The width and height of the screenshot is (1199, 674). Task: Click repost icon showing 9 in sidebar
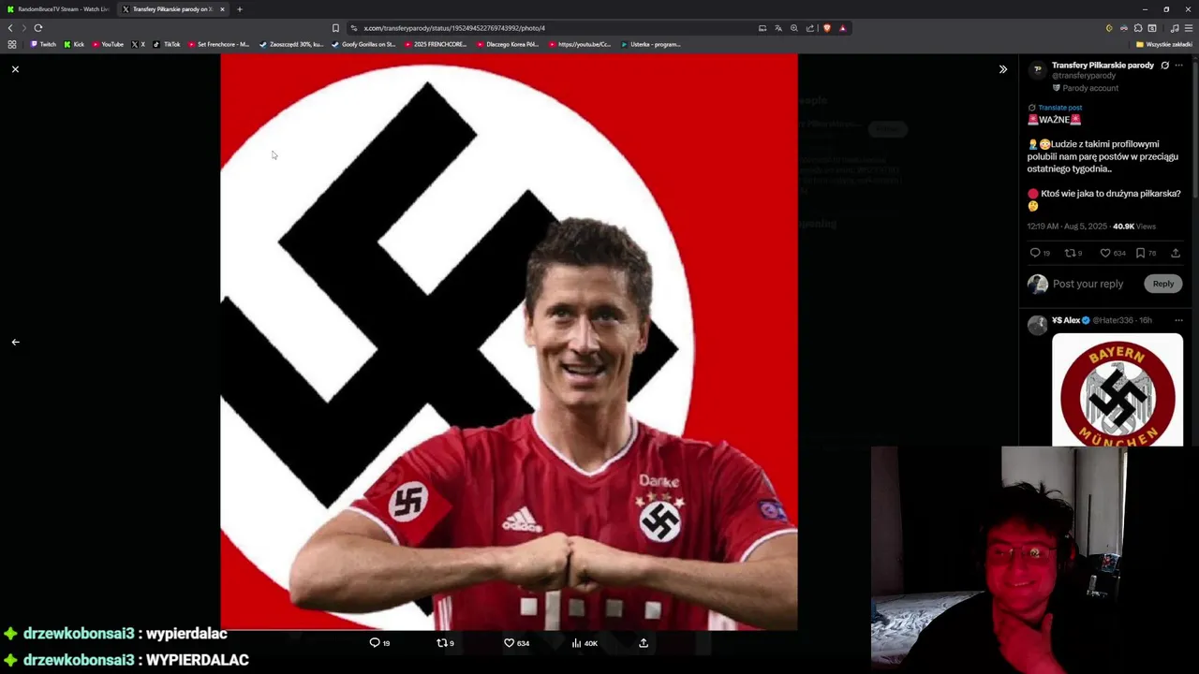[x=1069, y=253]
